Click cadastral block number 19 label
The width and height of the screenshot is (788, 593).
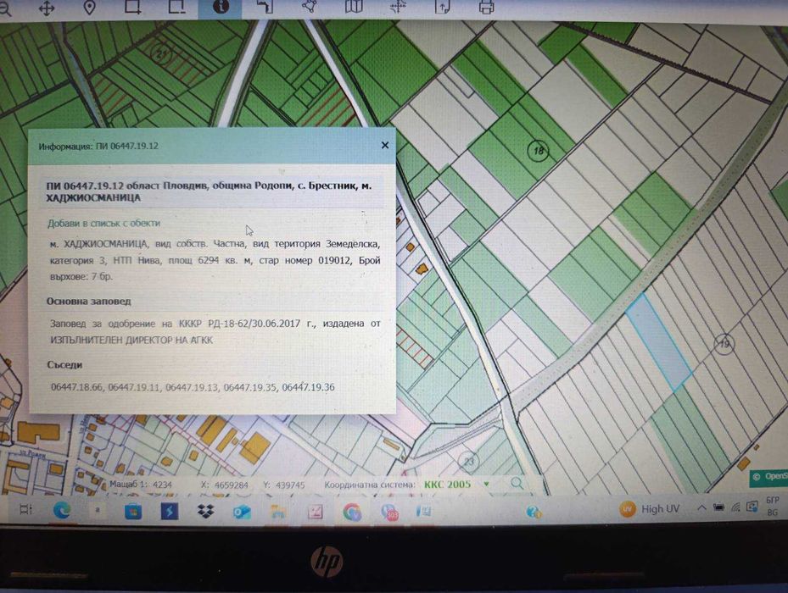[x=724, y=344]
